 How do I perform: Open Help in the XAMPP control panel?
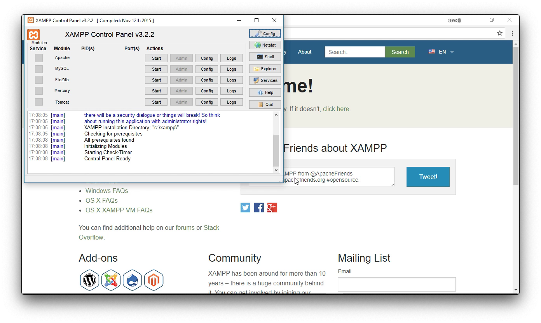(265, 92)
